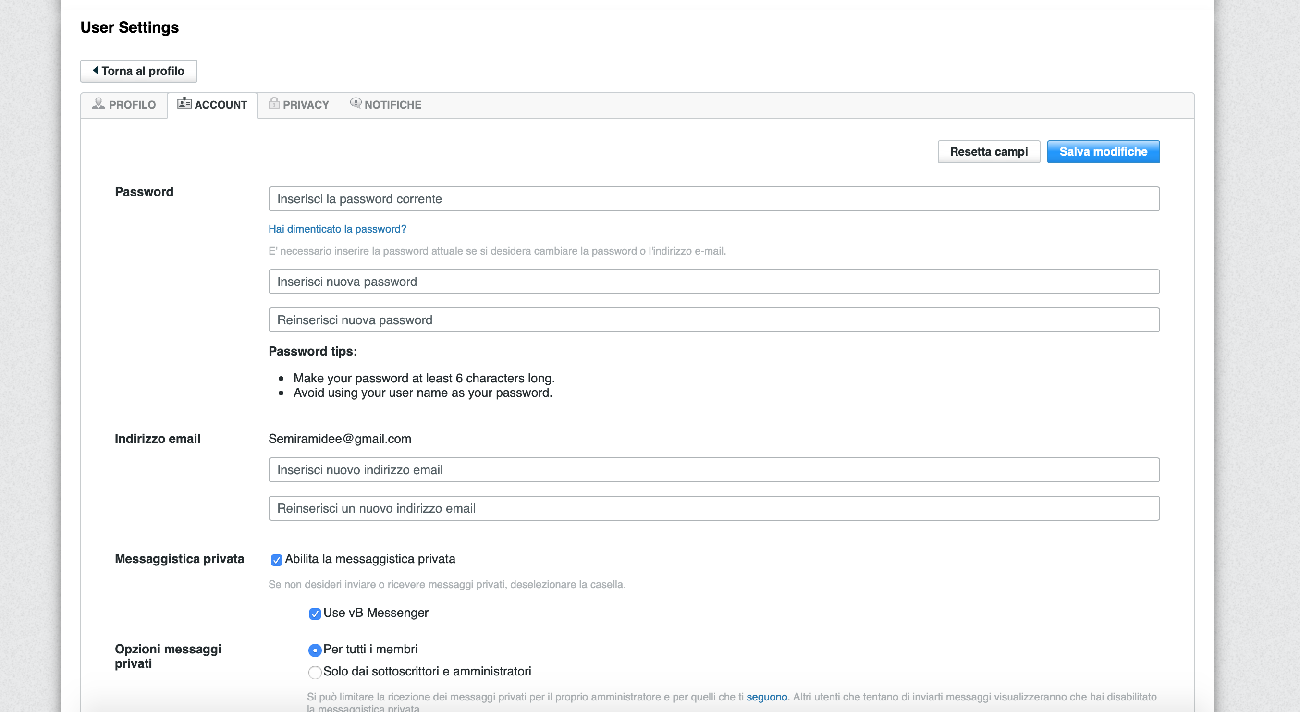Click the Password section label
The image size is (1300, 712).
click(144, 192)
